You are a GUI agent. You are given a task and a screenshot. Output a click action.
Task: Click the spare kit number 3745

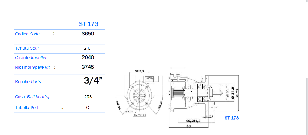click(88, 67)
